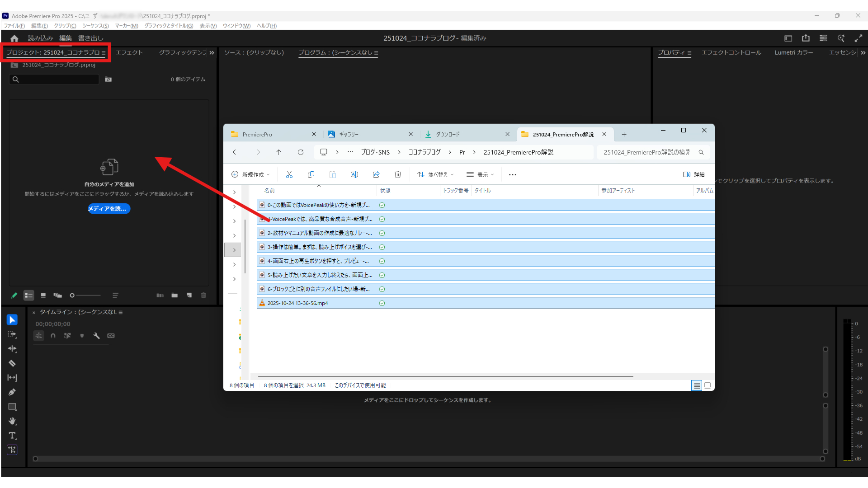Toggle the 詳細 details pane in Explorer

(694, 174)
